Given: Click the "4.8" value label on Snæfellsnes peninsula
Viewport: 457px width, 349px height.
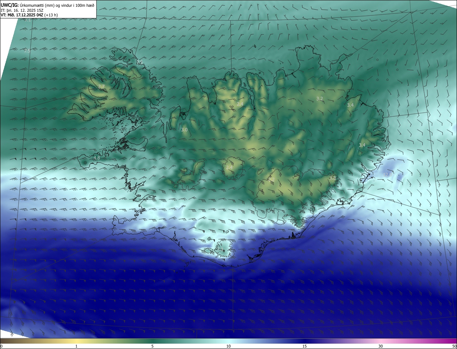Looking at the screenshot, I should tap(96, 158).
